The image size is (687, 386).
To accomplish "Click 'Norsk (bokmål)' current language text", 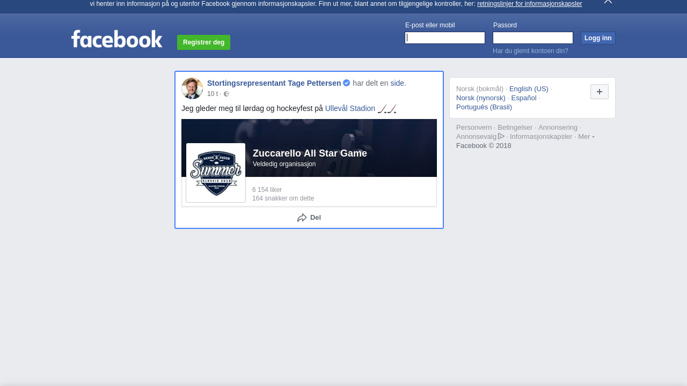I will [480, 89].
